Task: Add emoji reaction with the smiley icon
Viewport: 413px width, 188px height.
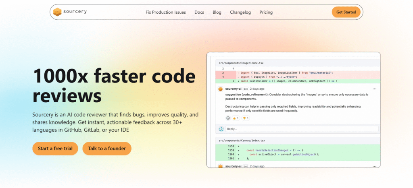Action: pyautogui.click(x=228, y=118)
